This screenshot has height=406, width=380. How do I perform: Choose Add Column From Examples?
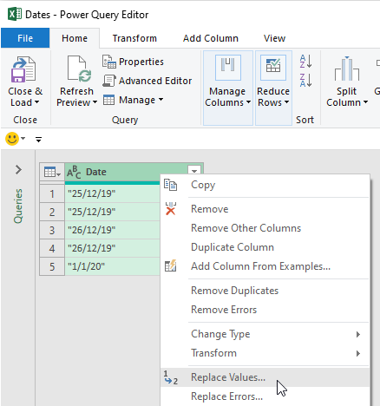tap(265, 266)
